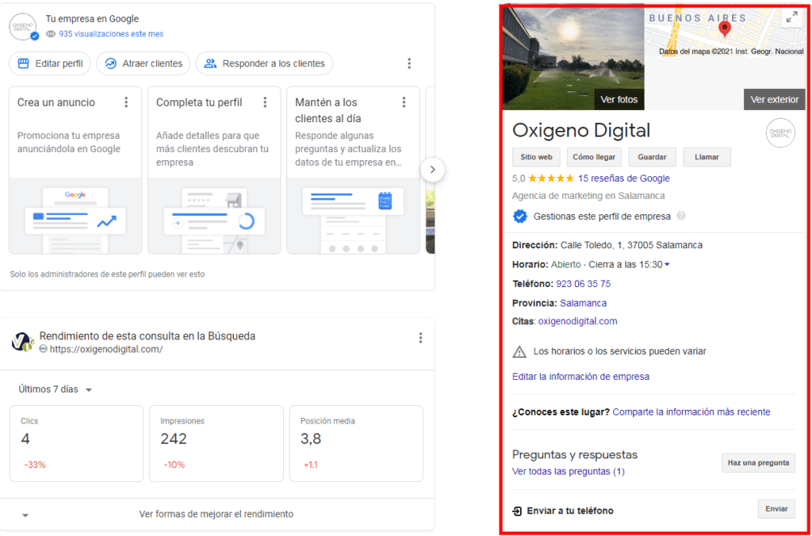Open the Mantén a los clientes al día menu
Screen dimensions: 812x536
(x=404, y=102)
